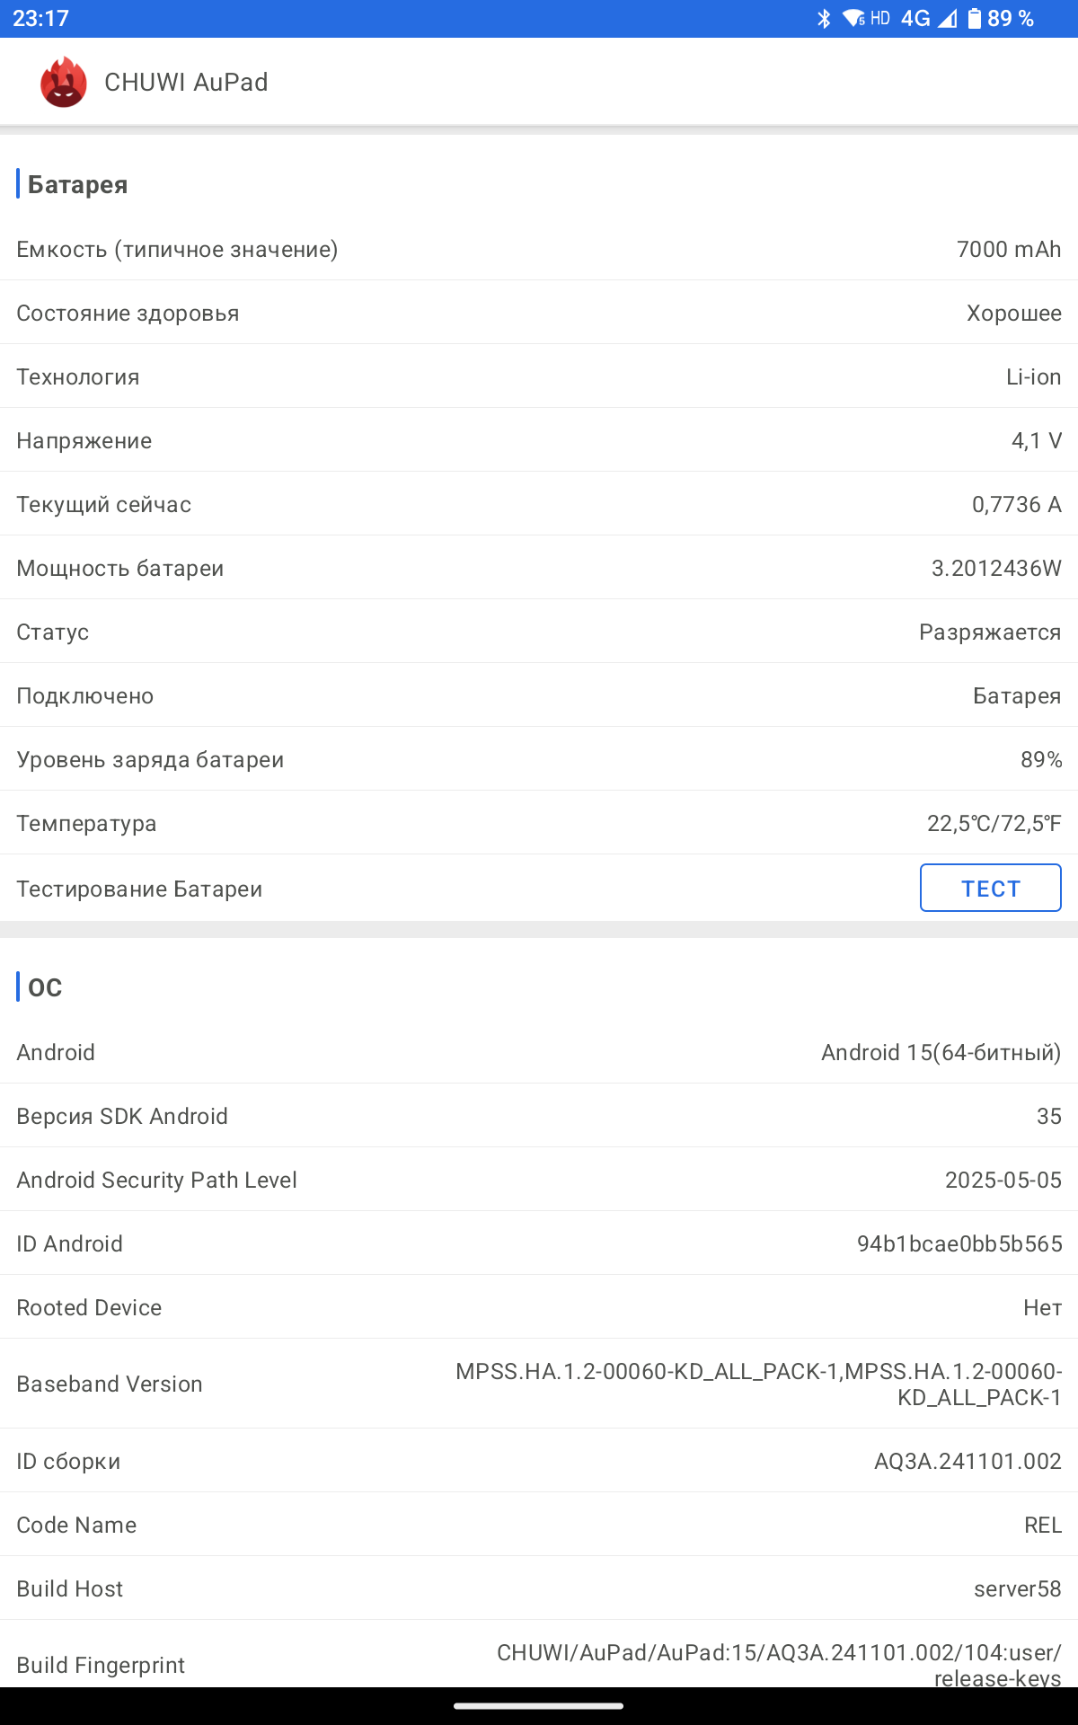
Task: Tap the HD indicator in status bar
Action: pos(880,19)
